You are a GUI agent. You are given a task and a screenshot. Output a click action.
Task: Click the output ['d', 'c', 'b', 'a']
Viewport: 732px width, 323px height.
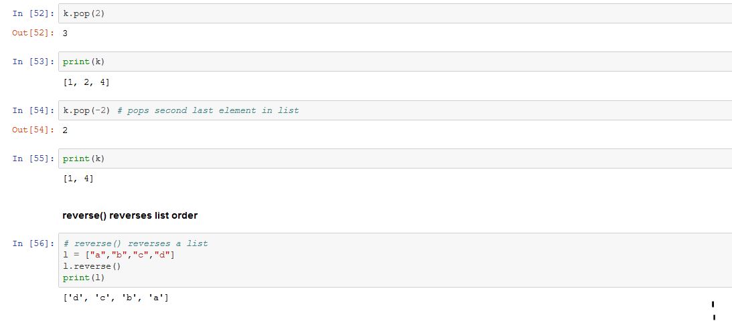pos(115,297)
